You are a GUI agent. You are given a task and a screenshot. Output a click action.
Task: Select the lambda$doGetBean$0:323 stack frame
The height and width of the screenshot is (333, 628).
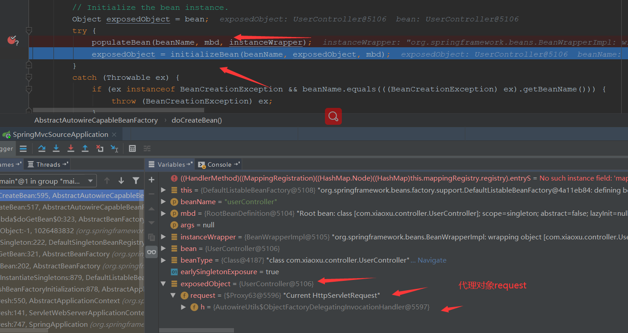[72, 219]
